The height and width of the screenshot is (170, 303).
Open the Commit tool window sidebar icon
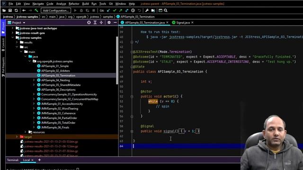click(3, 45)
